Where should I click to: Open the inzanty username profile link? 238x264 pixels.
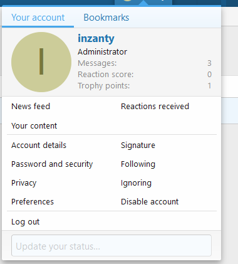tap(96, 38)
